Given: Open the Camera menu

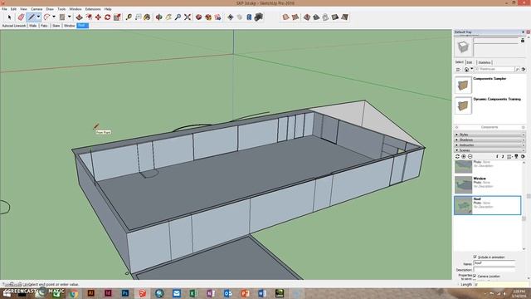Looking at the screenshot, I should coord(37,9).
